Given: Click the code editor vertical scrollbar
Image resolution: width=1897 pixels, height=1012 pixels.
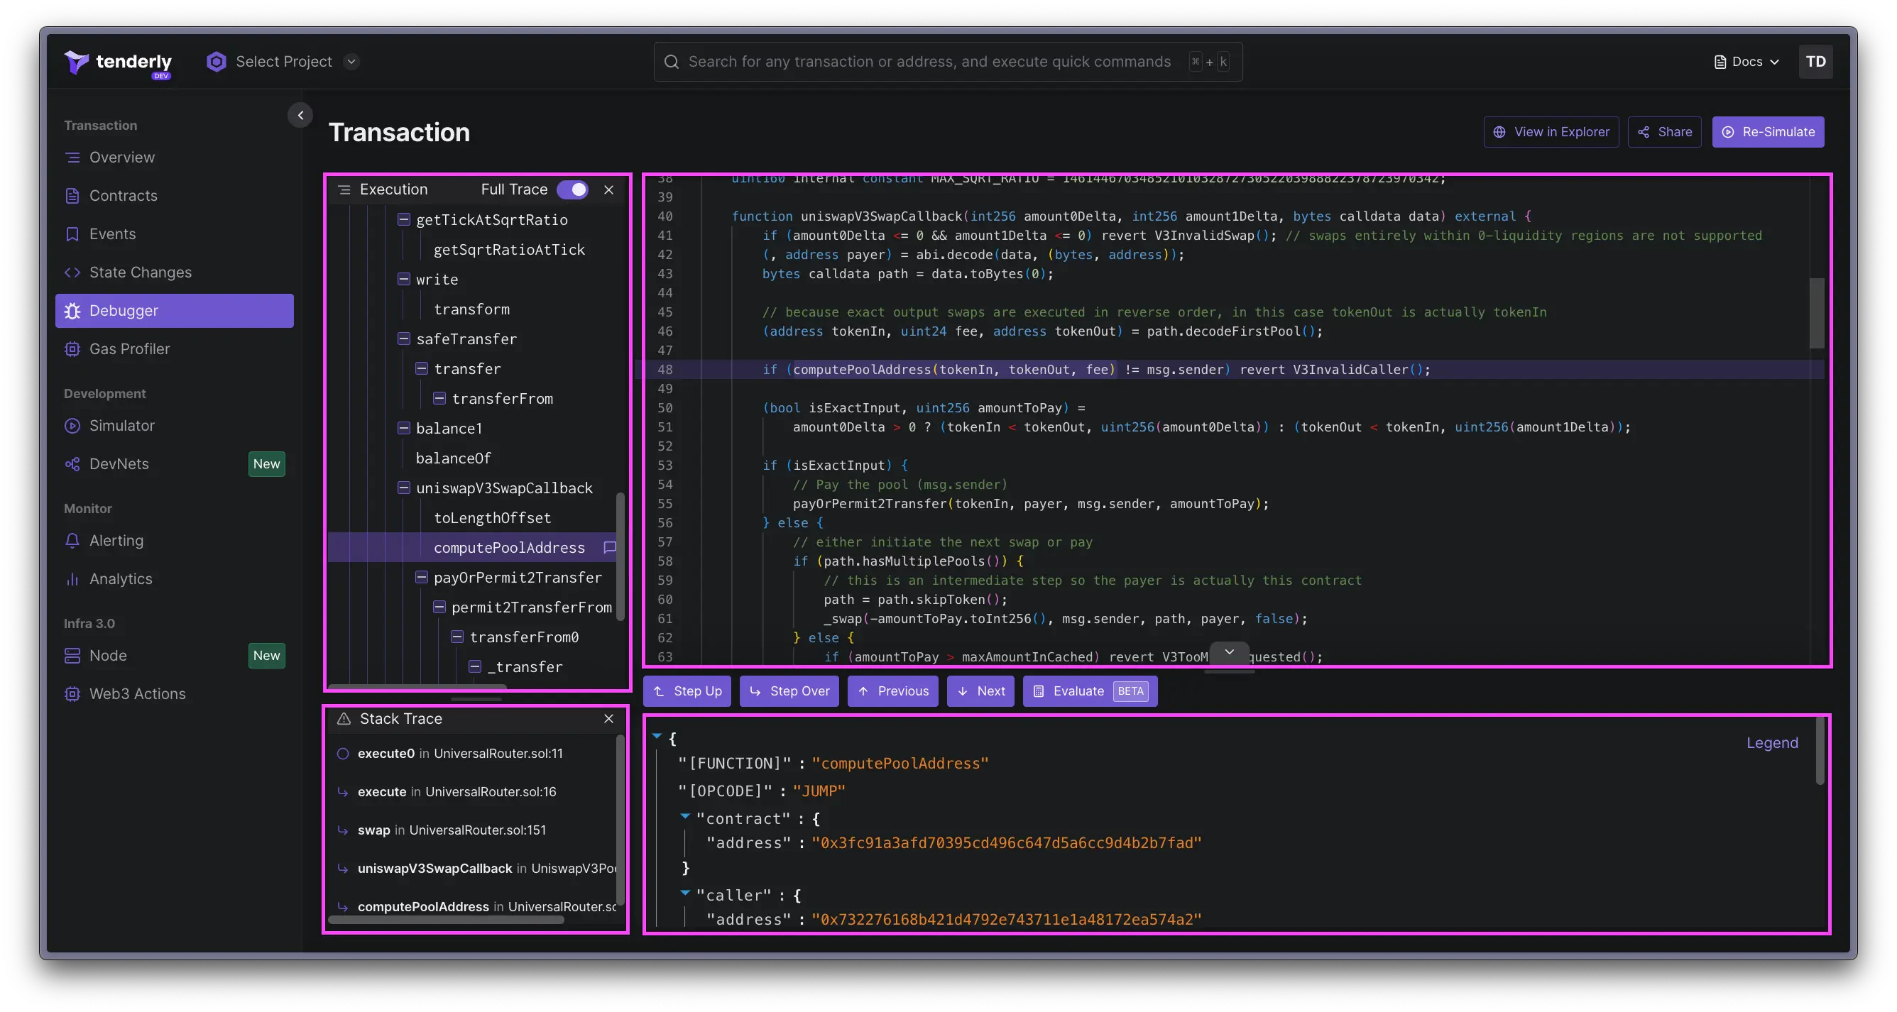Looking at the screenshot, I should [1817, 312].
